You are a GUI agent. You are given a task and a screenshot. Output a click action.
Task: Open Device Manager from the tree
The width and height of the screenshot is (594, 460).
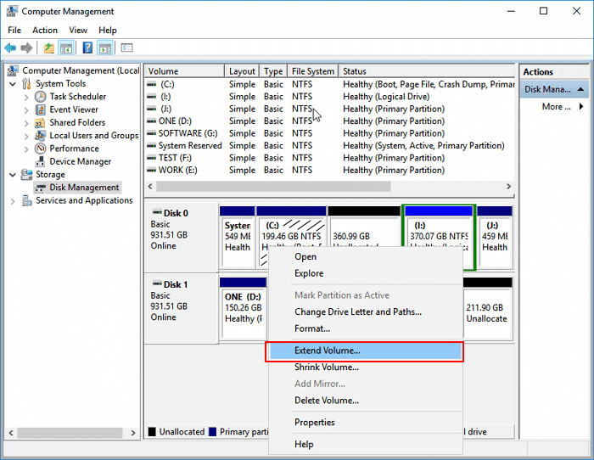click(80, 161)
